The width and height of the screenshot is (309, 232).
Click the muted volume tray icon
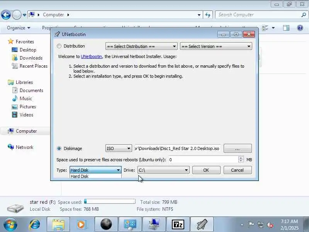pos(270,225)
